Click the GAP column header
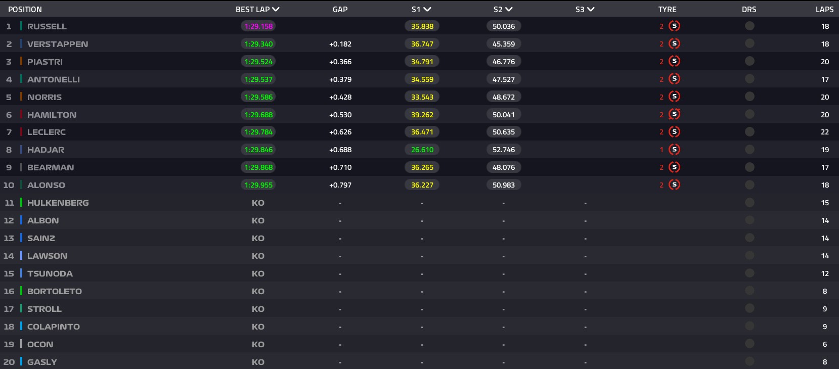Image resolution: width=839 pixels, height=369 pixels. click(340, 10)
